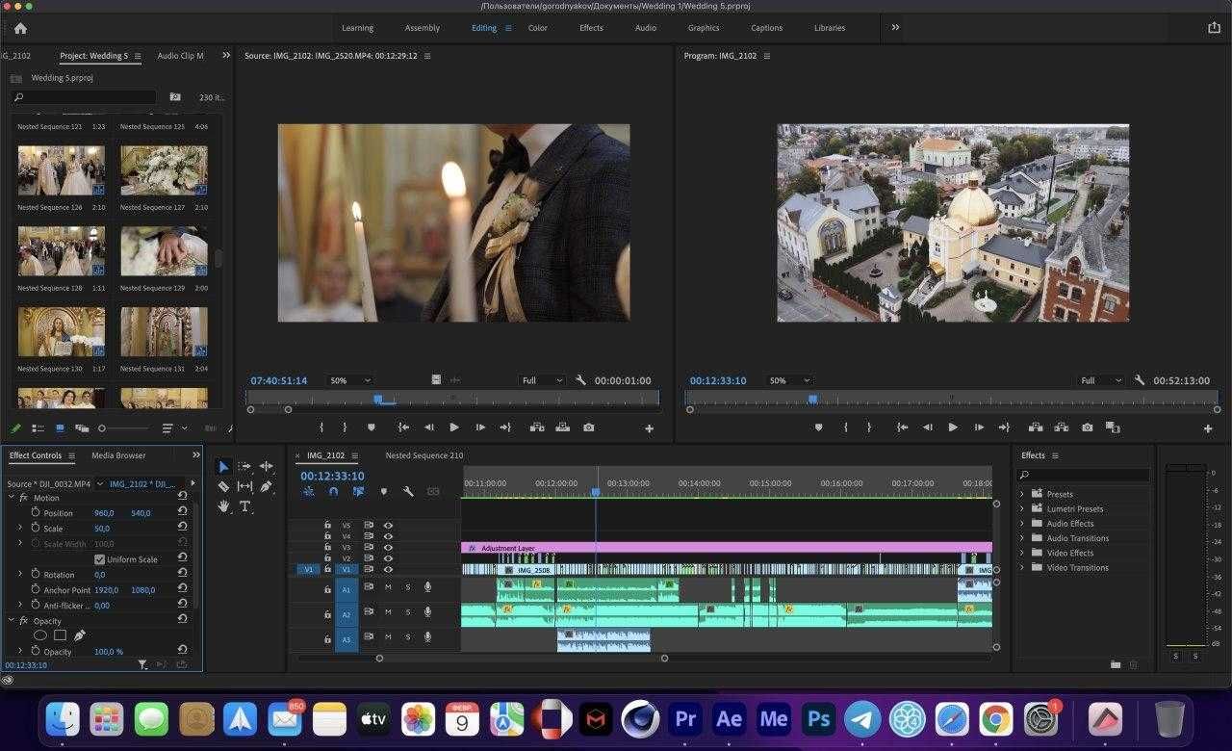Expand the Presets folder in Effects
The height and width of the screenshot is (751, 1232).
[x=1022, y=494]
